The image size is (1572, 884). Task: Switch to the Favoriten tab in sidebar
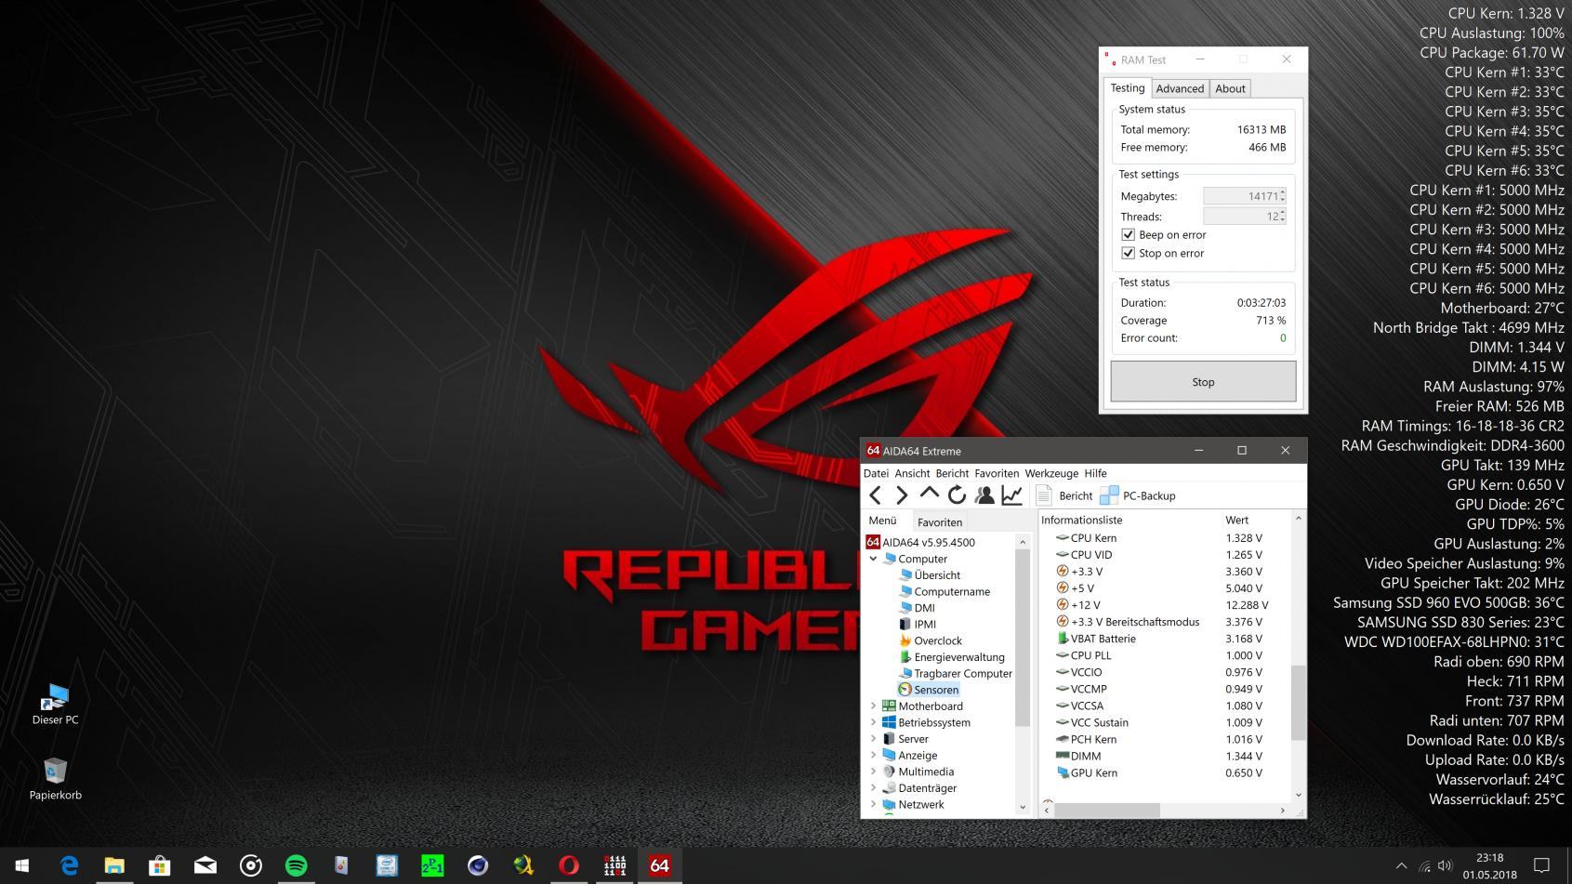[940, 521]
